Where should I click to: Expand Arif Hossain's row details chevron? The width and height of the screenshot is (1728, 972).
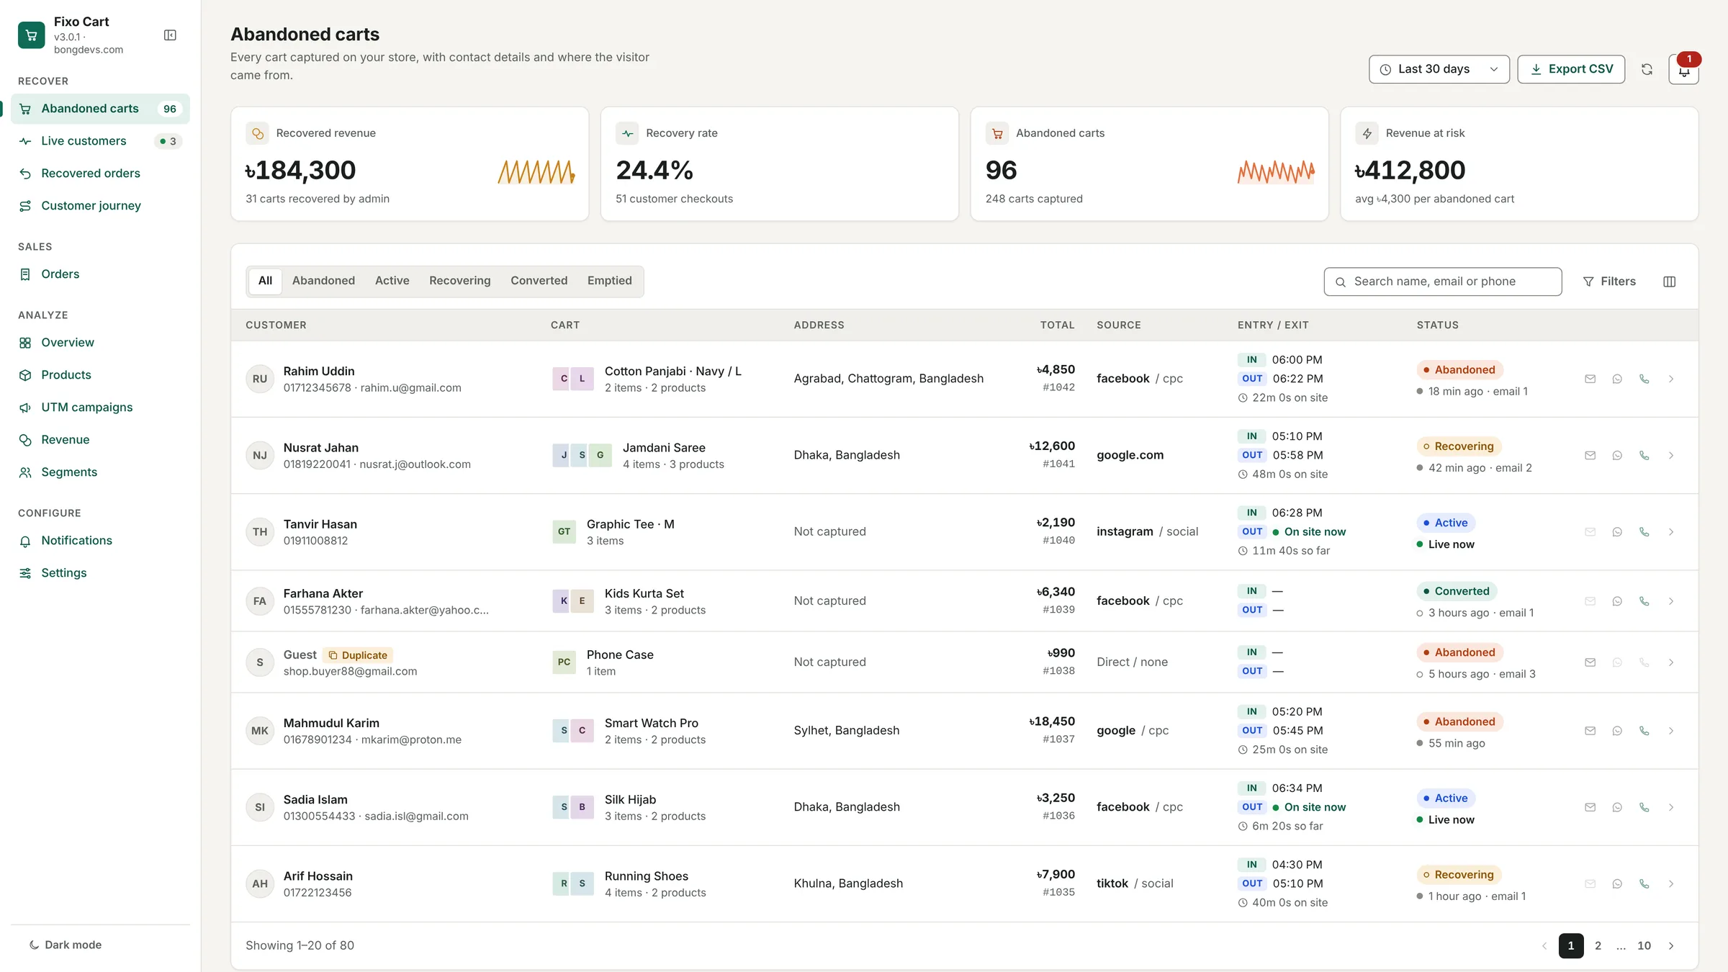1671,883
